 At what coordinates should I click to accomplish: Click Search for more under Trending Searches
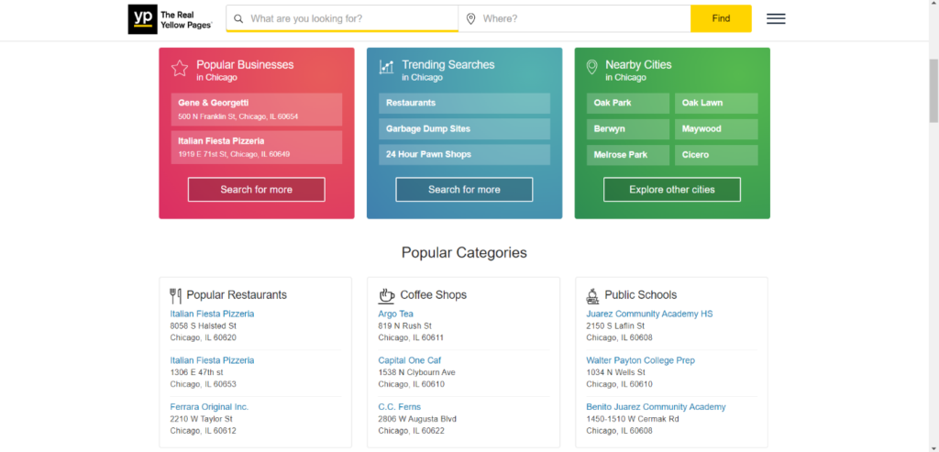(464, 190)
